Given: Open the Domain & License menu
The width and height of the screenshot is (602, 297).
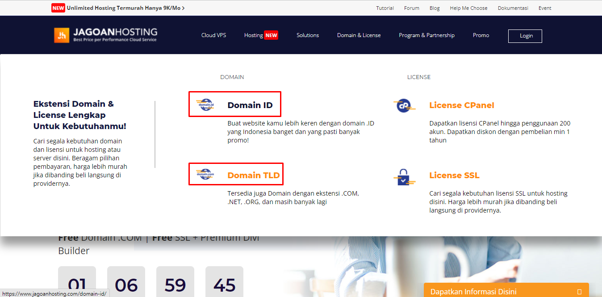Looking at the screenshot, I should 359,35.
